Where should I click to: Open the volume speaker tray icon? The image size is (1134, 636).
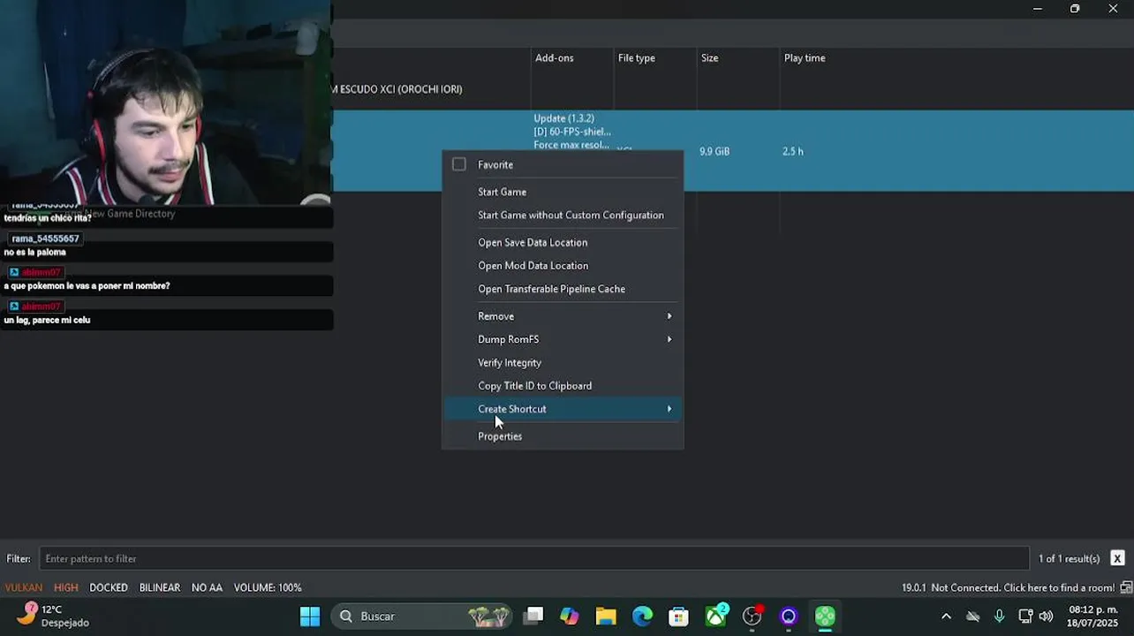pos(1046,617)
